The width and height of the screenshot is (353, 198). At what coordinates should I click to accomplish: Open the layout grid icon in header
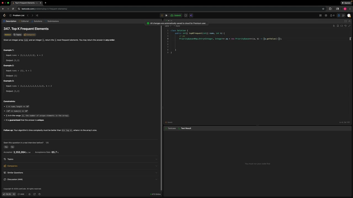pos(320,15)
